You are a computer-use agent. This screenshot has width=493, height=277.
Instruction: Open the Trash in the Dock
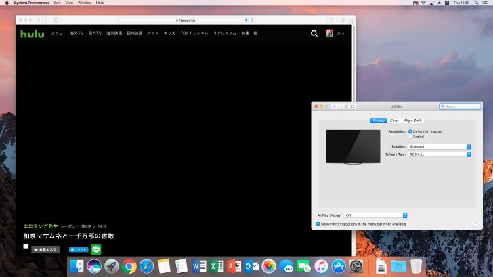[416, 266]
